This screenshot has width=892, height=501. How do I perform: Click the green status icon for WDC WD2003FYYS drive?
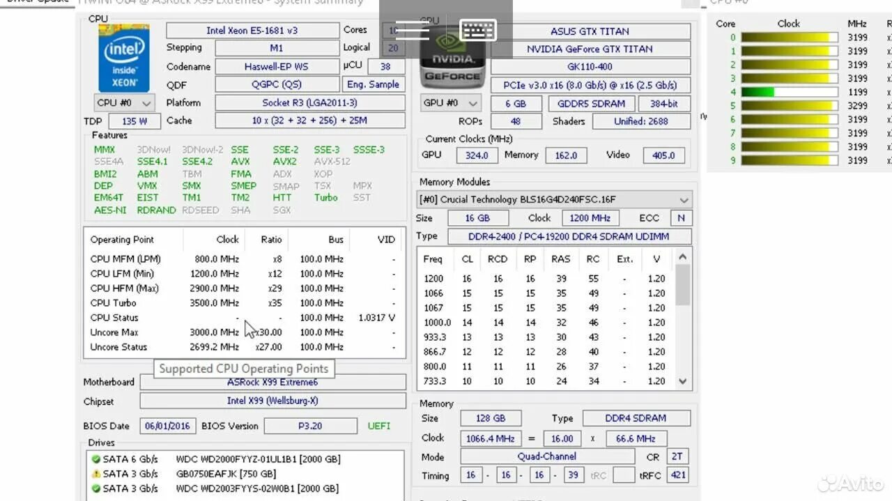96,488
